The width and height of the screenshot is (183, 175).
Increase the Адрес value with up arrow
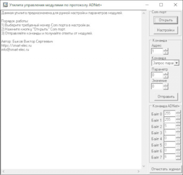[166, 50]
